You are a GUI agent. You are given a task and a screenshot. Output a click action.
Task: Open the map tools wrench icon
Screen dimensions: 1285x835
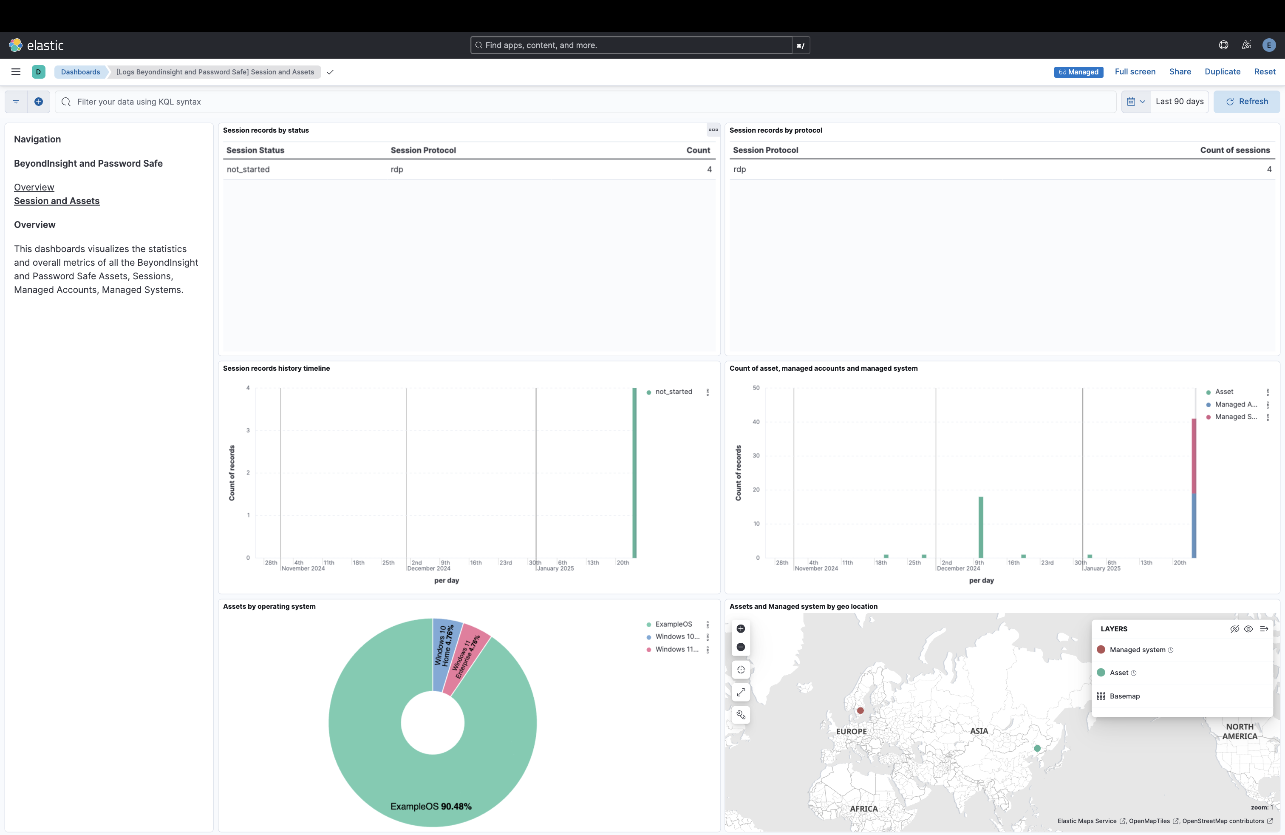[741, 715]
